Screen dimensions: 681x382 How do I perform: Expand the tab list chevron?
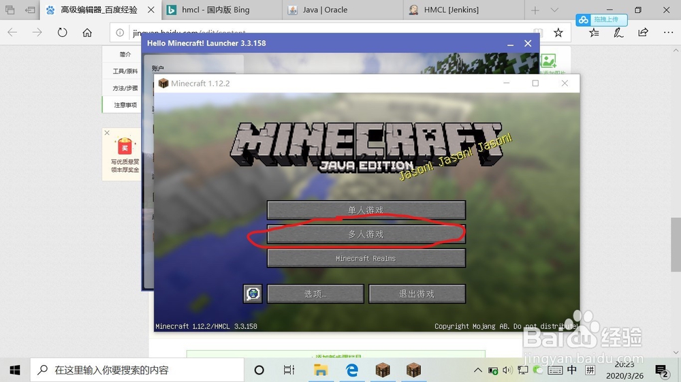(x=554, y=10)
